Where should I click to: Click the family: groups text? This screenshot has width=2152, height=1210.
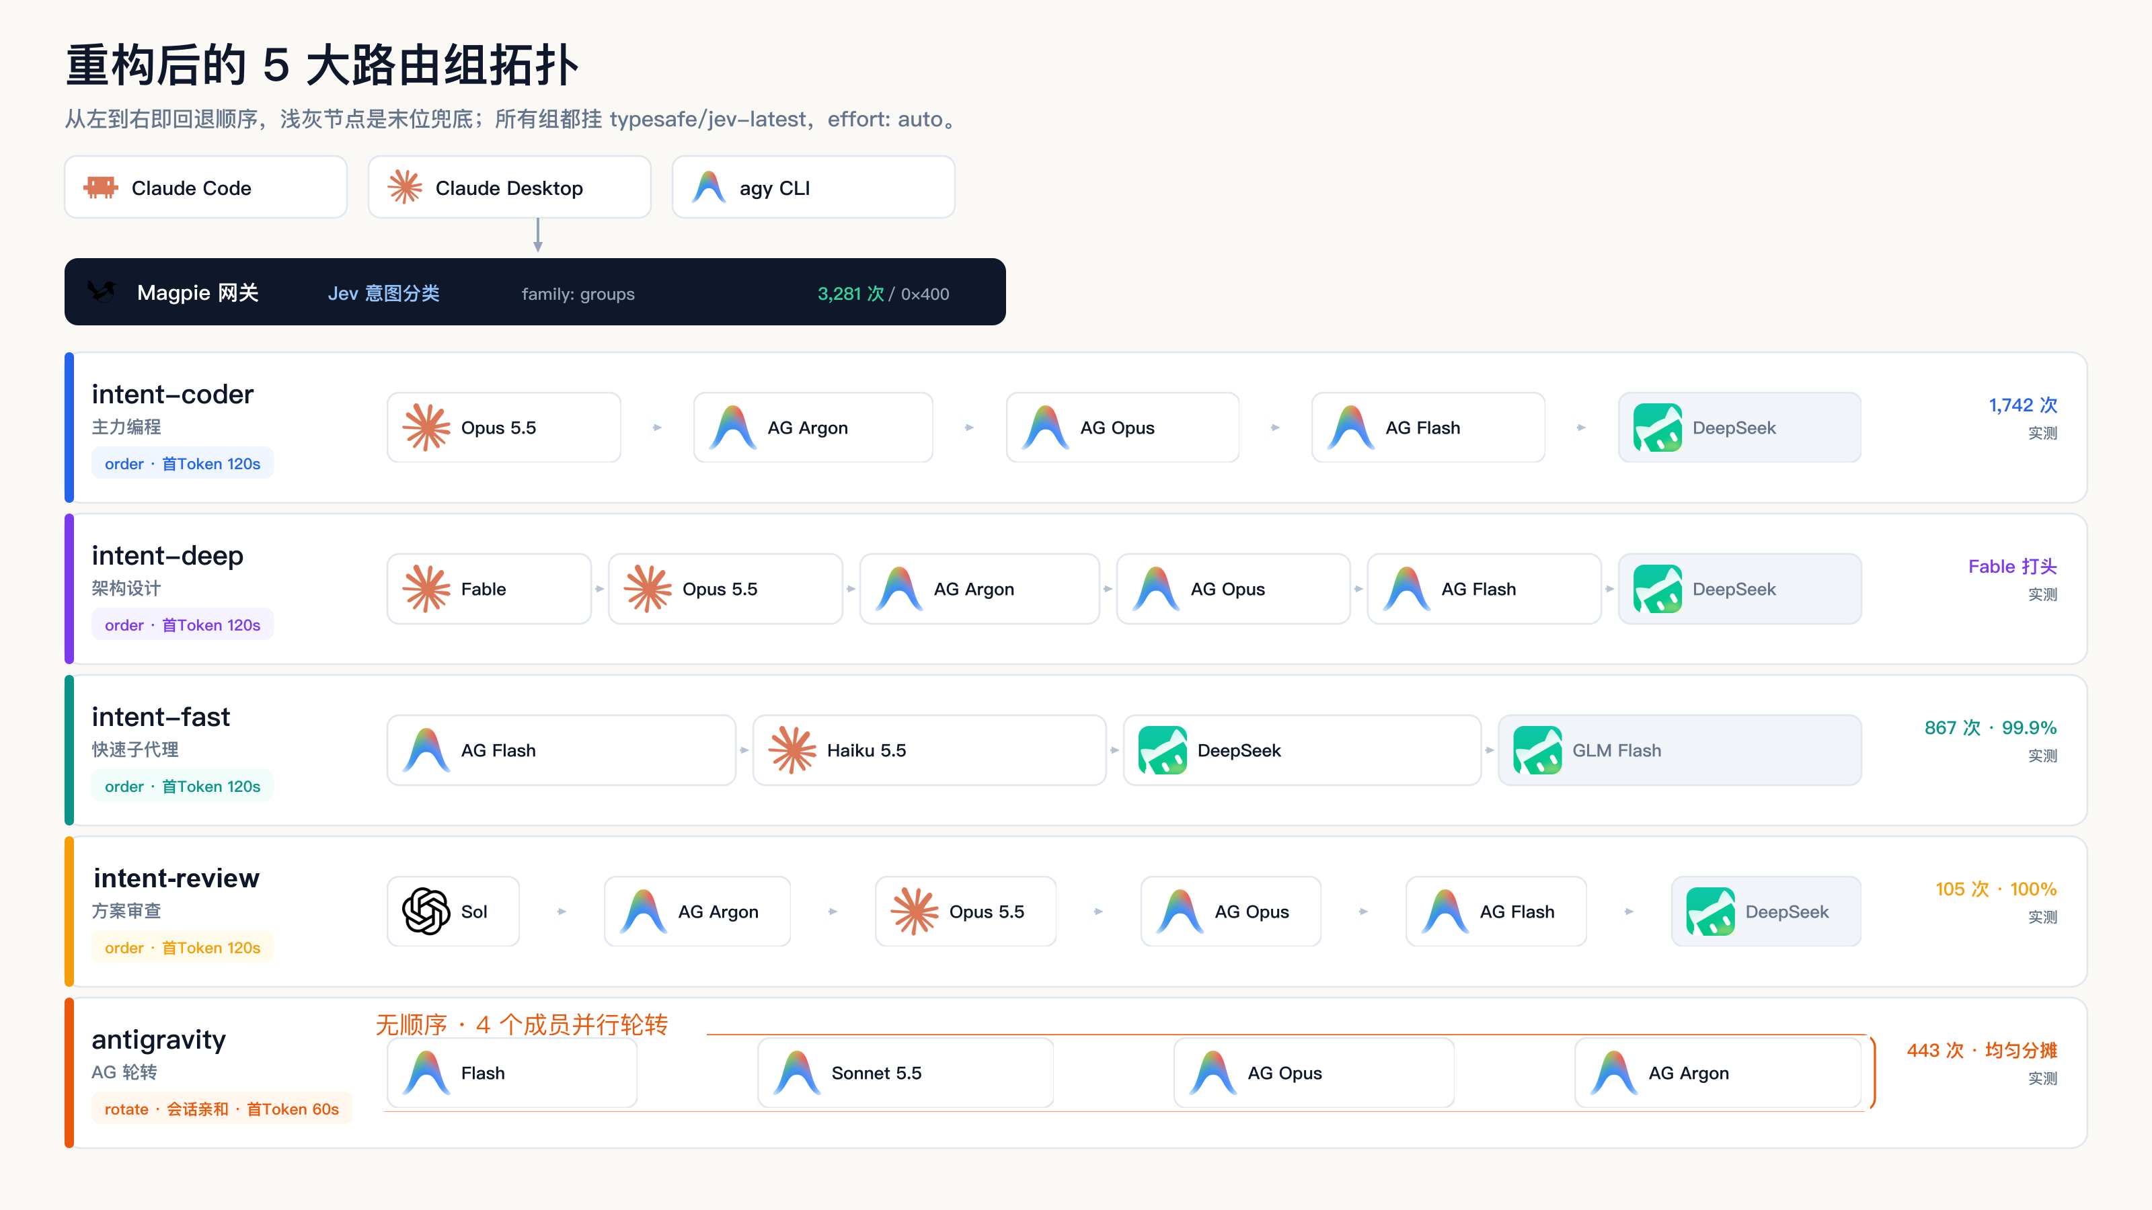click(578, 294)
